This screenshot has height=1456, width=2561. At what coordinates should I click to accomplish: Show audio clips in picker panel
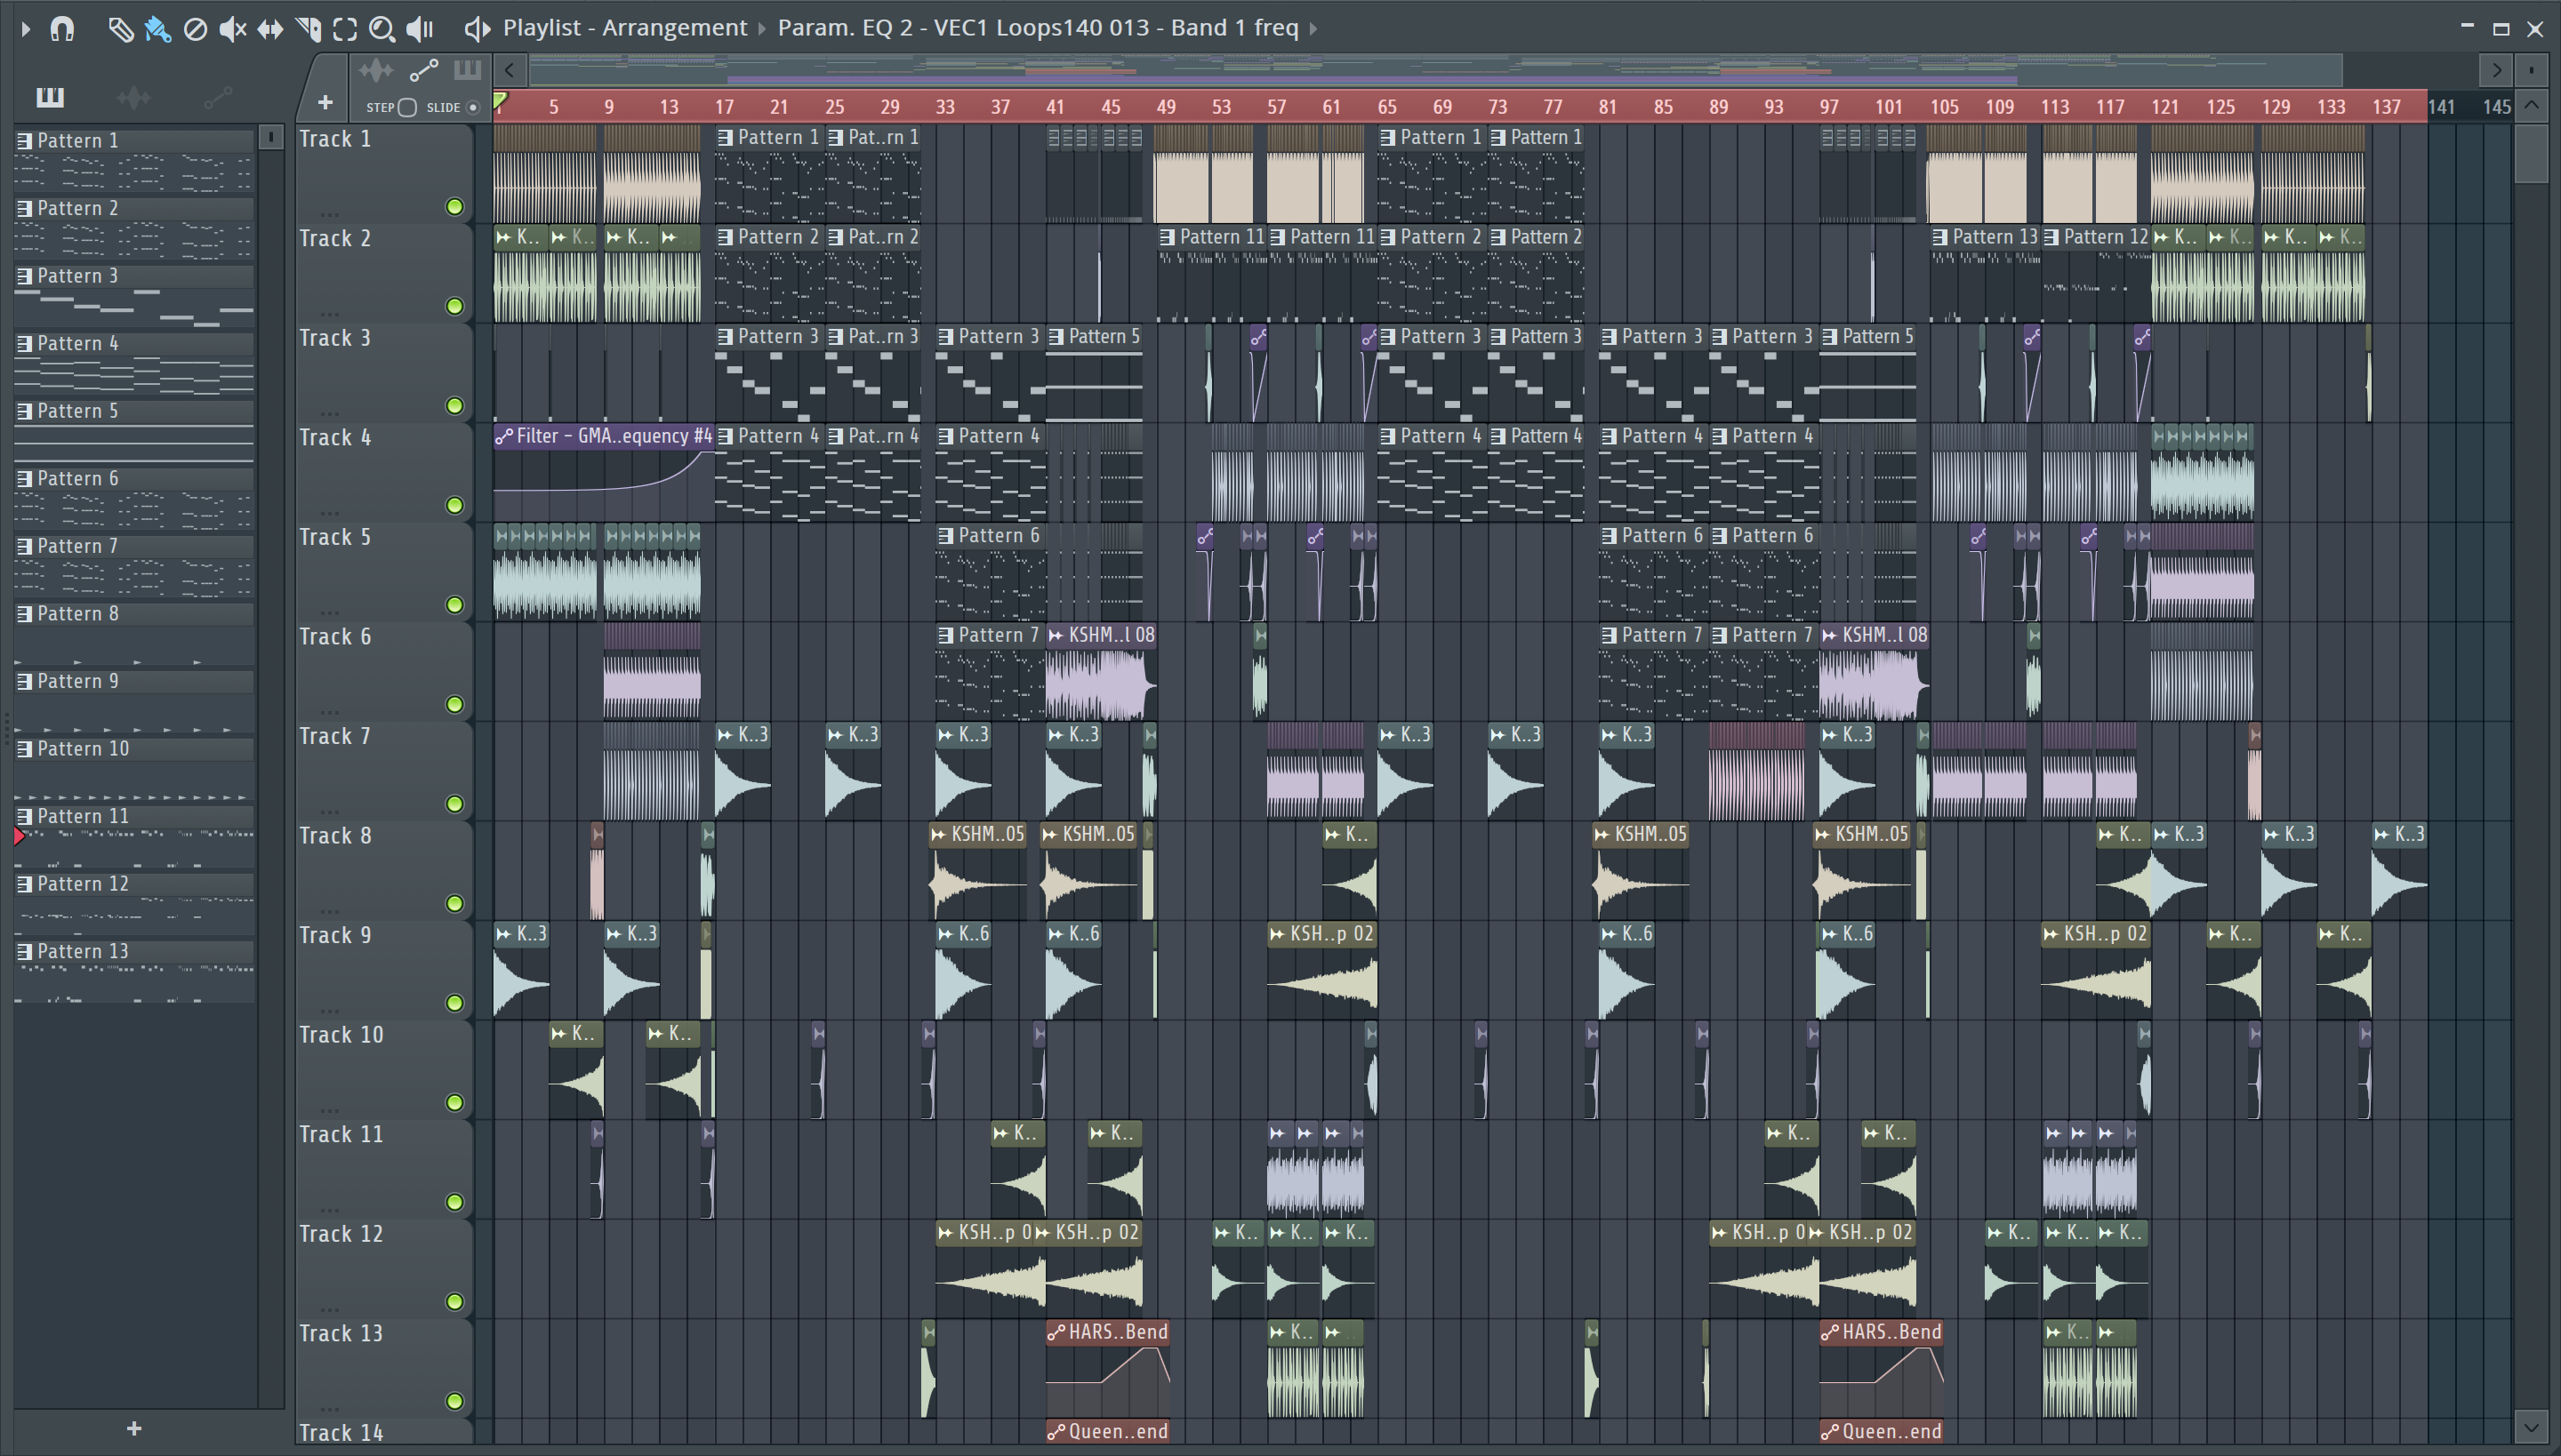(133, 97)
